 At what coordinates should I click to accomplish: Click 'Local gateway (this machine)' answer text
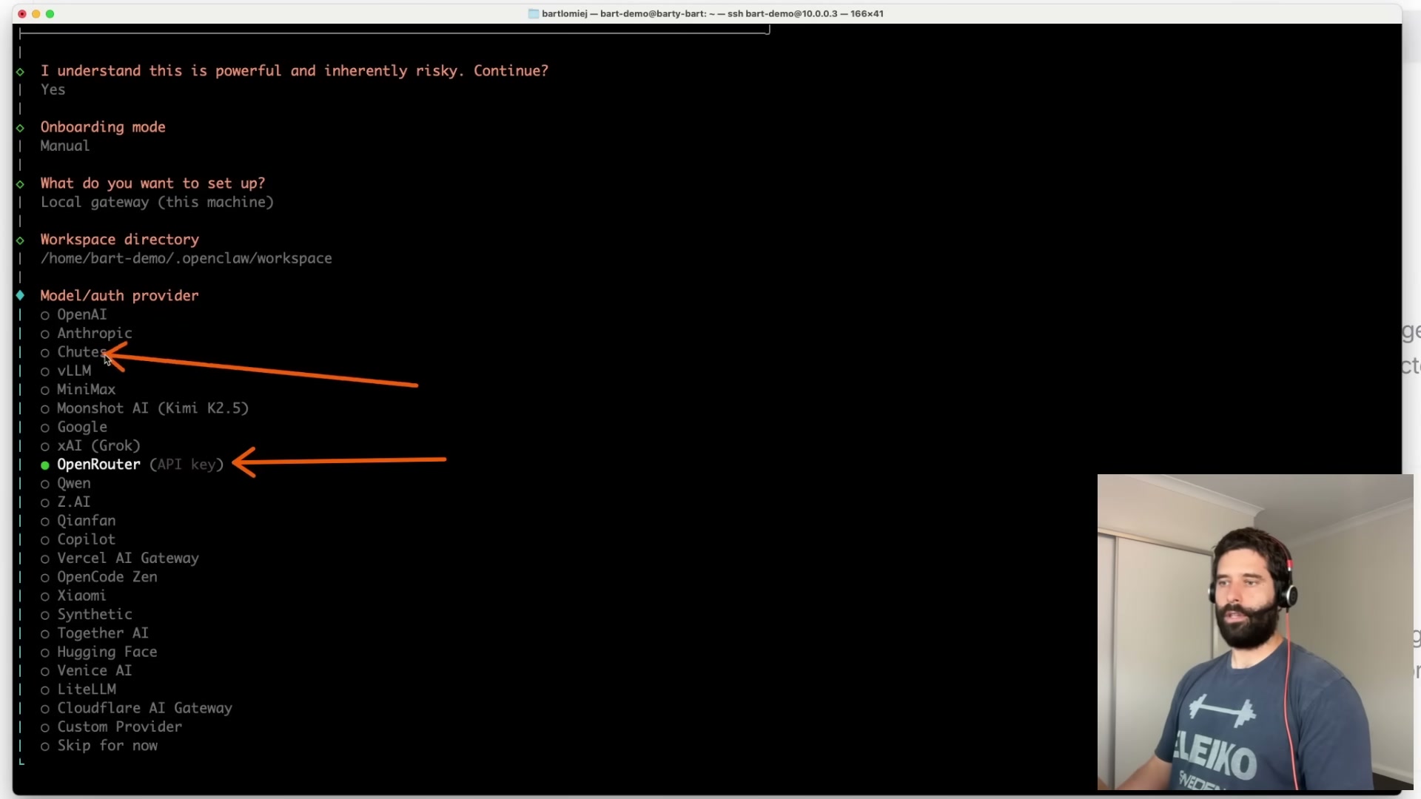157,202
